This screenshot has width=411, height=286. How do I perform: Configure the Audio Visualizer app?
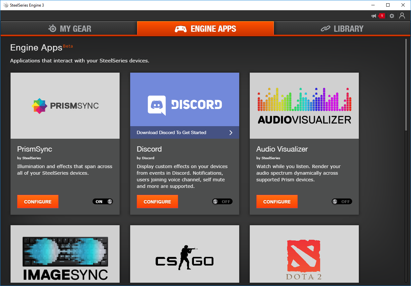click(277, 201)
